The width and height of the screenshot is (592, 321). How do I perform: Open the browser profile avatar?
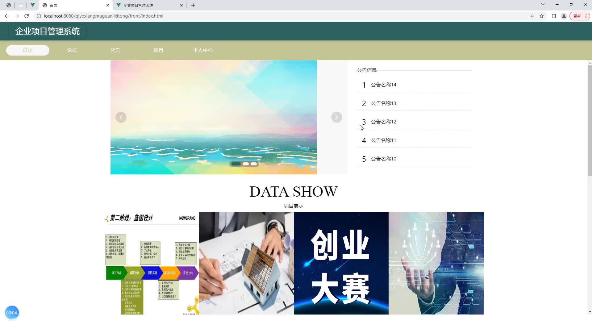click(x=564, y=16)
